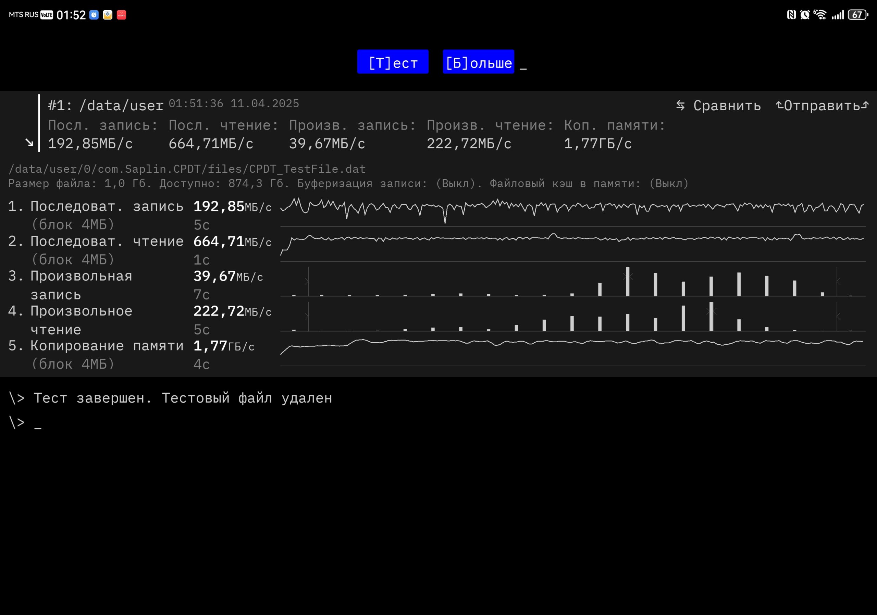Tap the battery indicator in status bar

click(x=858, y=15)
